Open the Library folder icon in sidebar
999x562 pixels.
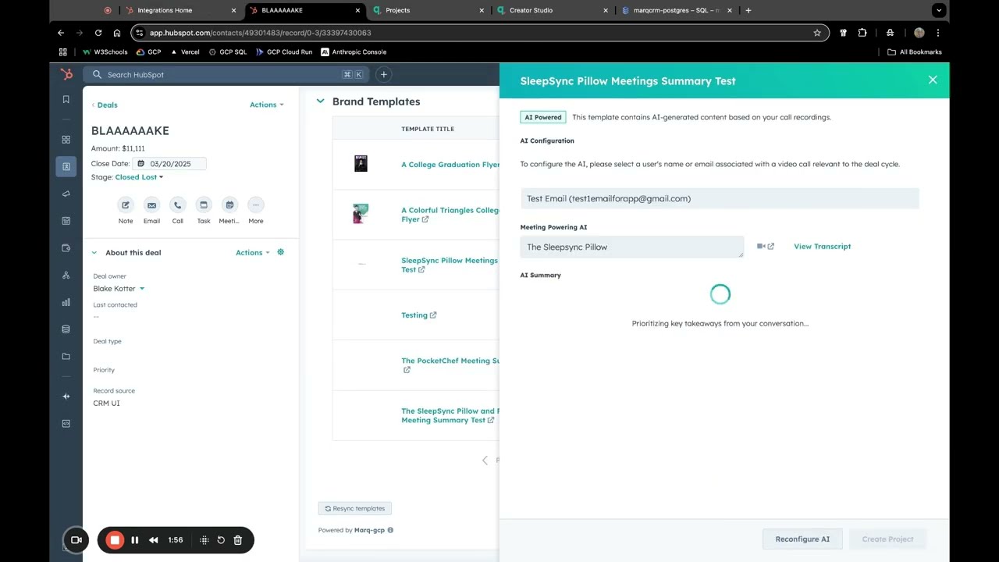[66, 357]
